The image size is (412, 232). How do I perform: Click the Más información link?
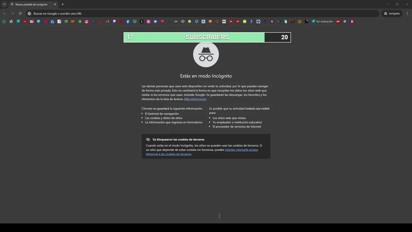tap(195, 99)
